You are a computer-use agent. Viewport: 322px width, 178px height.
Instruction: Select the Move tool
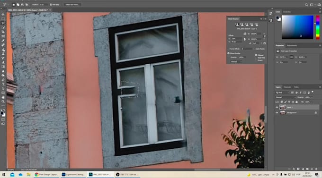[3, 15]
